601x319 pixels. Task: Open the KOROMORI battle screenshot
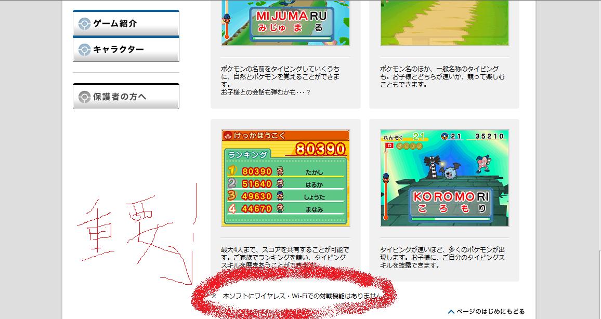(x=445, y=178)
